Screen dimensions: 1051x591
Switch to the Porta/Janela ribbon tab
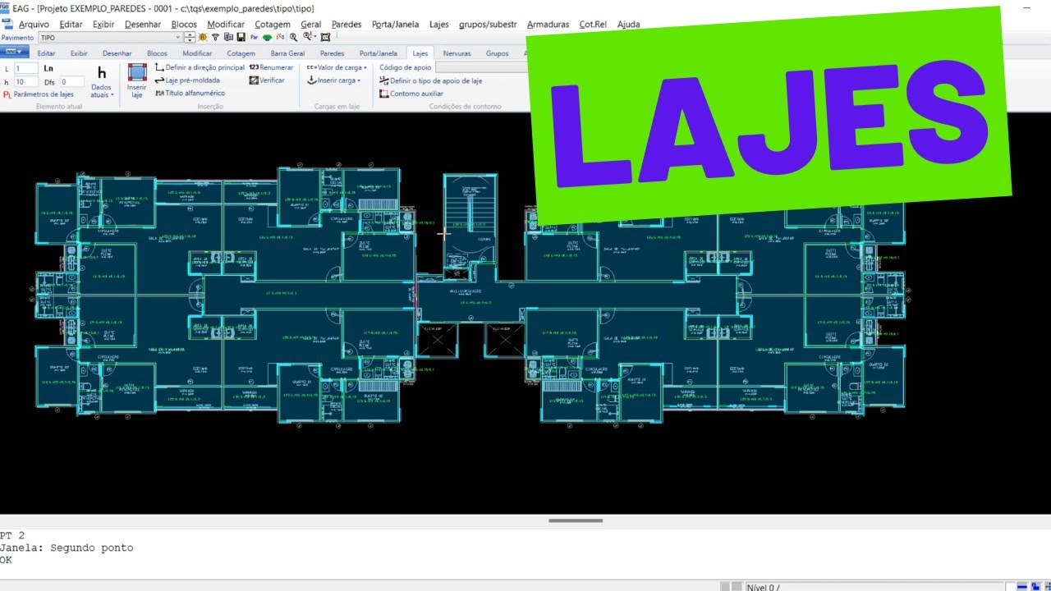[378, 53]
